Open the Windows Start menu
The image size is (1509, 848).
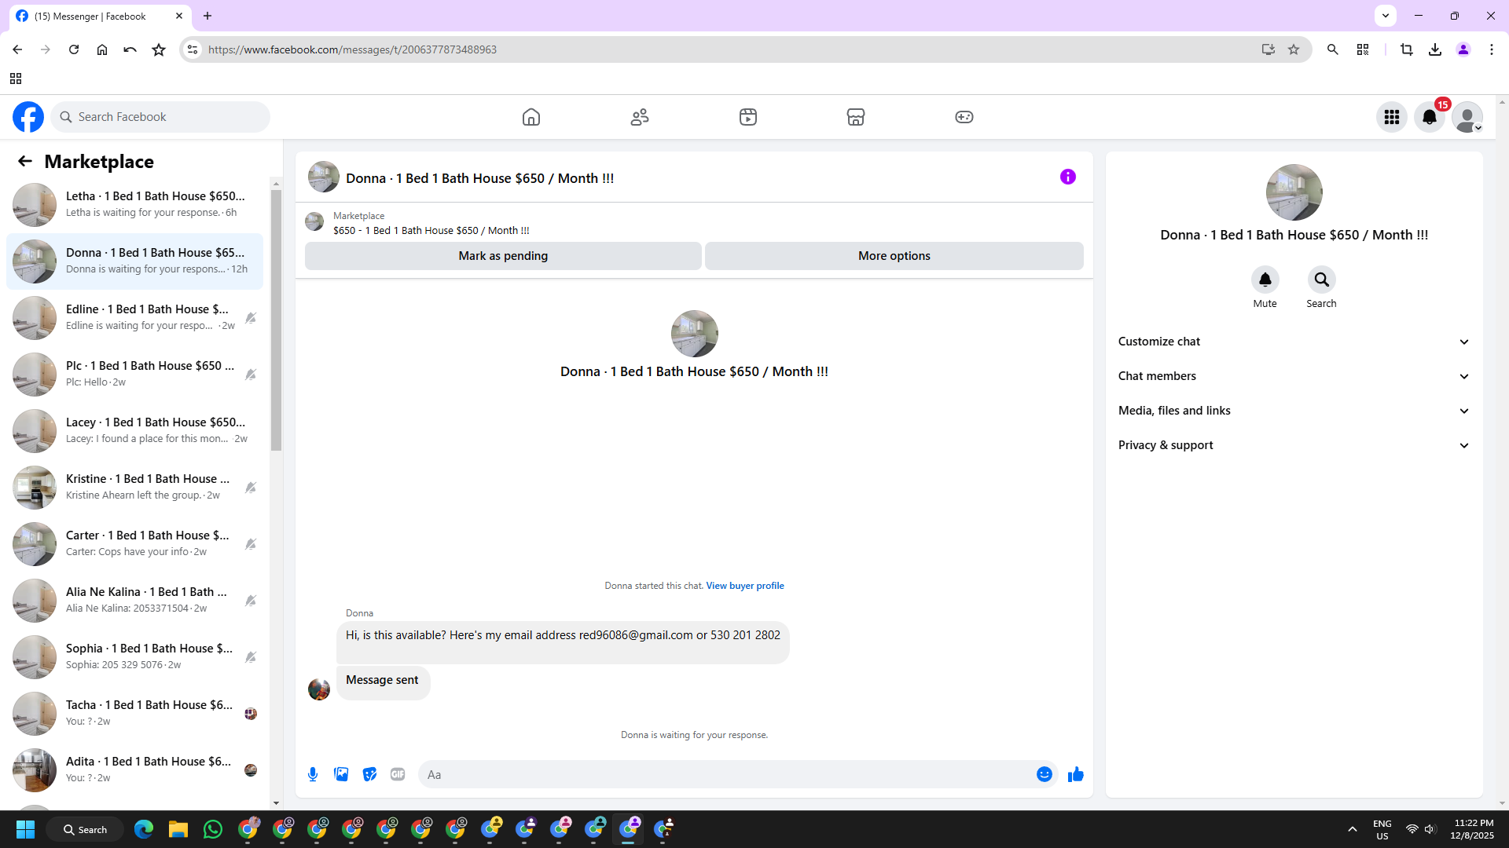click(25, 829)
